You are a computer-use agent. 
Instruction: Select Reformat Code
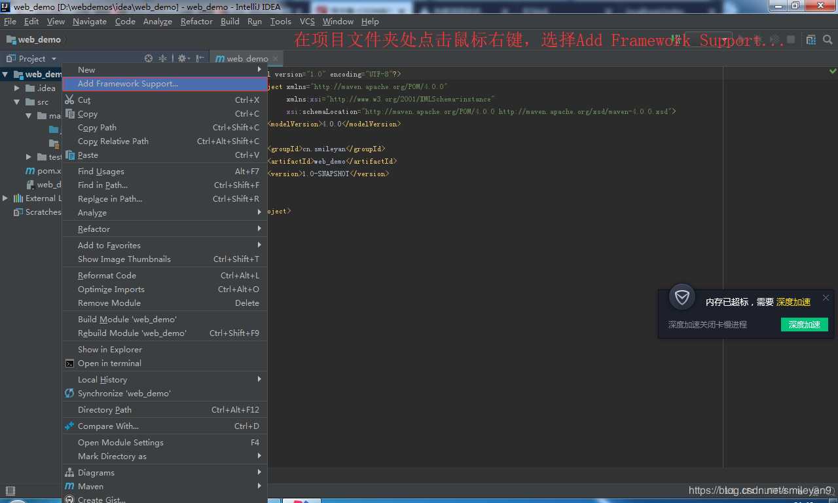(164, 275)
